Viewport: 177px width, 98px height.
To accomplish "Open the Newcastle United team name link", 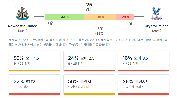I will coord(23,26).
